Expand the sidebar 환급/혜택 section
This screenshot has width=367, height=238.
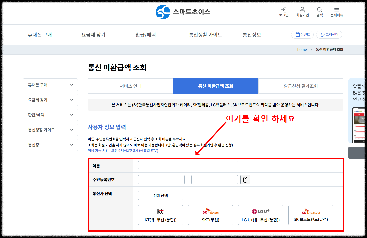[x=50, y=115]
